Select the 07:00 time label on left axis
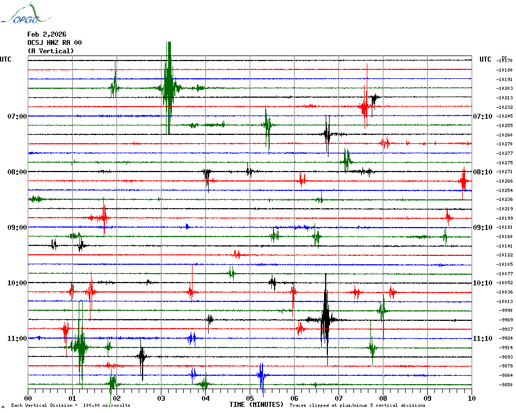This screenshot has width=516, height=413. click(x=17, y=117)
